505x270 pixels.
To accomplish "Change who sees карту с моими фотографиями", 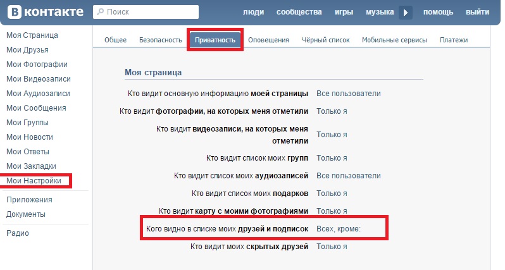I will click(332, 211).
